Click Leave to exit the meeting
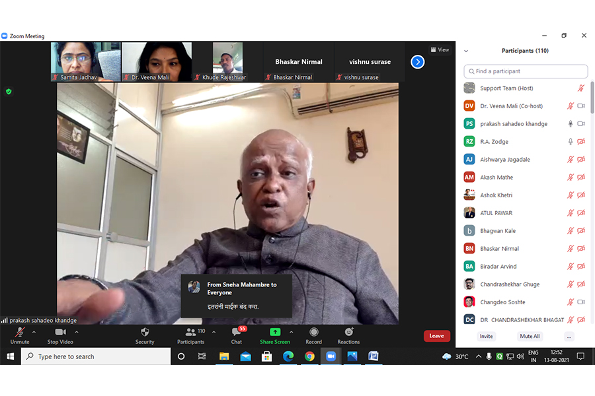595x396 pixels. [x=436, y=335]
